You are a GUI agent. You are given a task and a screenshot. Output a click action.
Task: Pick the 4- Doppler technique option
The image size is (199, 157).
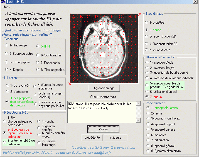pos(7,69)
